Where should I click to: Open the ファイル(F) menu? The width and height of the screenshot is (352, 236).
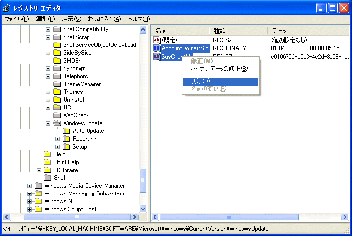point(17,19)
